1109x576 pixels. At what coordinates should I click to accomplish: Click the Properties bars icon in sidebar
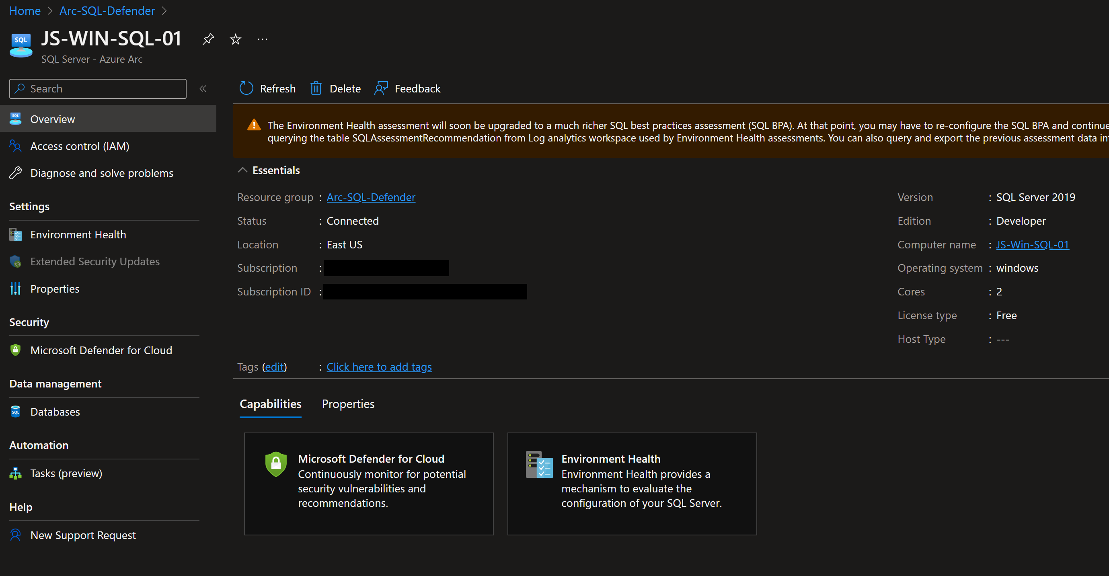(x=16, y=289)
